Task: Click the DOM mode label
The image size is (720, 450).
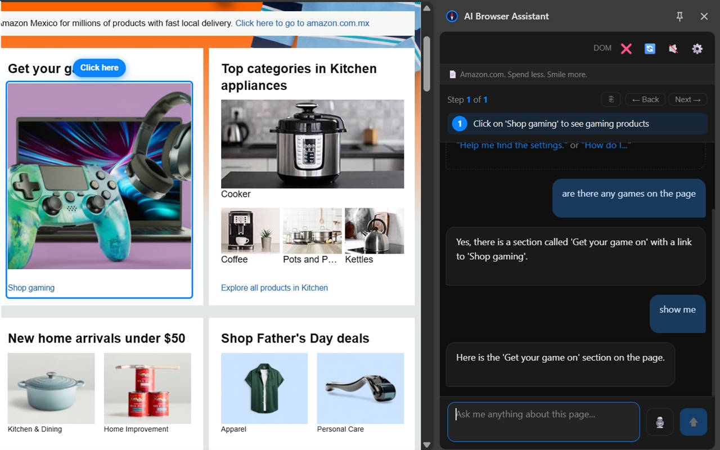Action: click(602, 48)
